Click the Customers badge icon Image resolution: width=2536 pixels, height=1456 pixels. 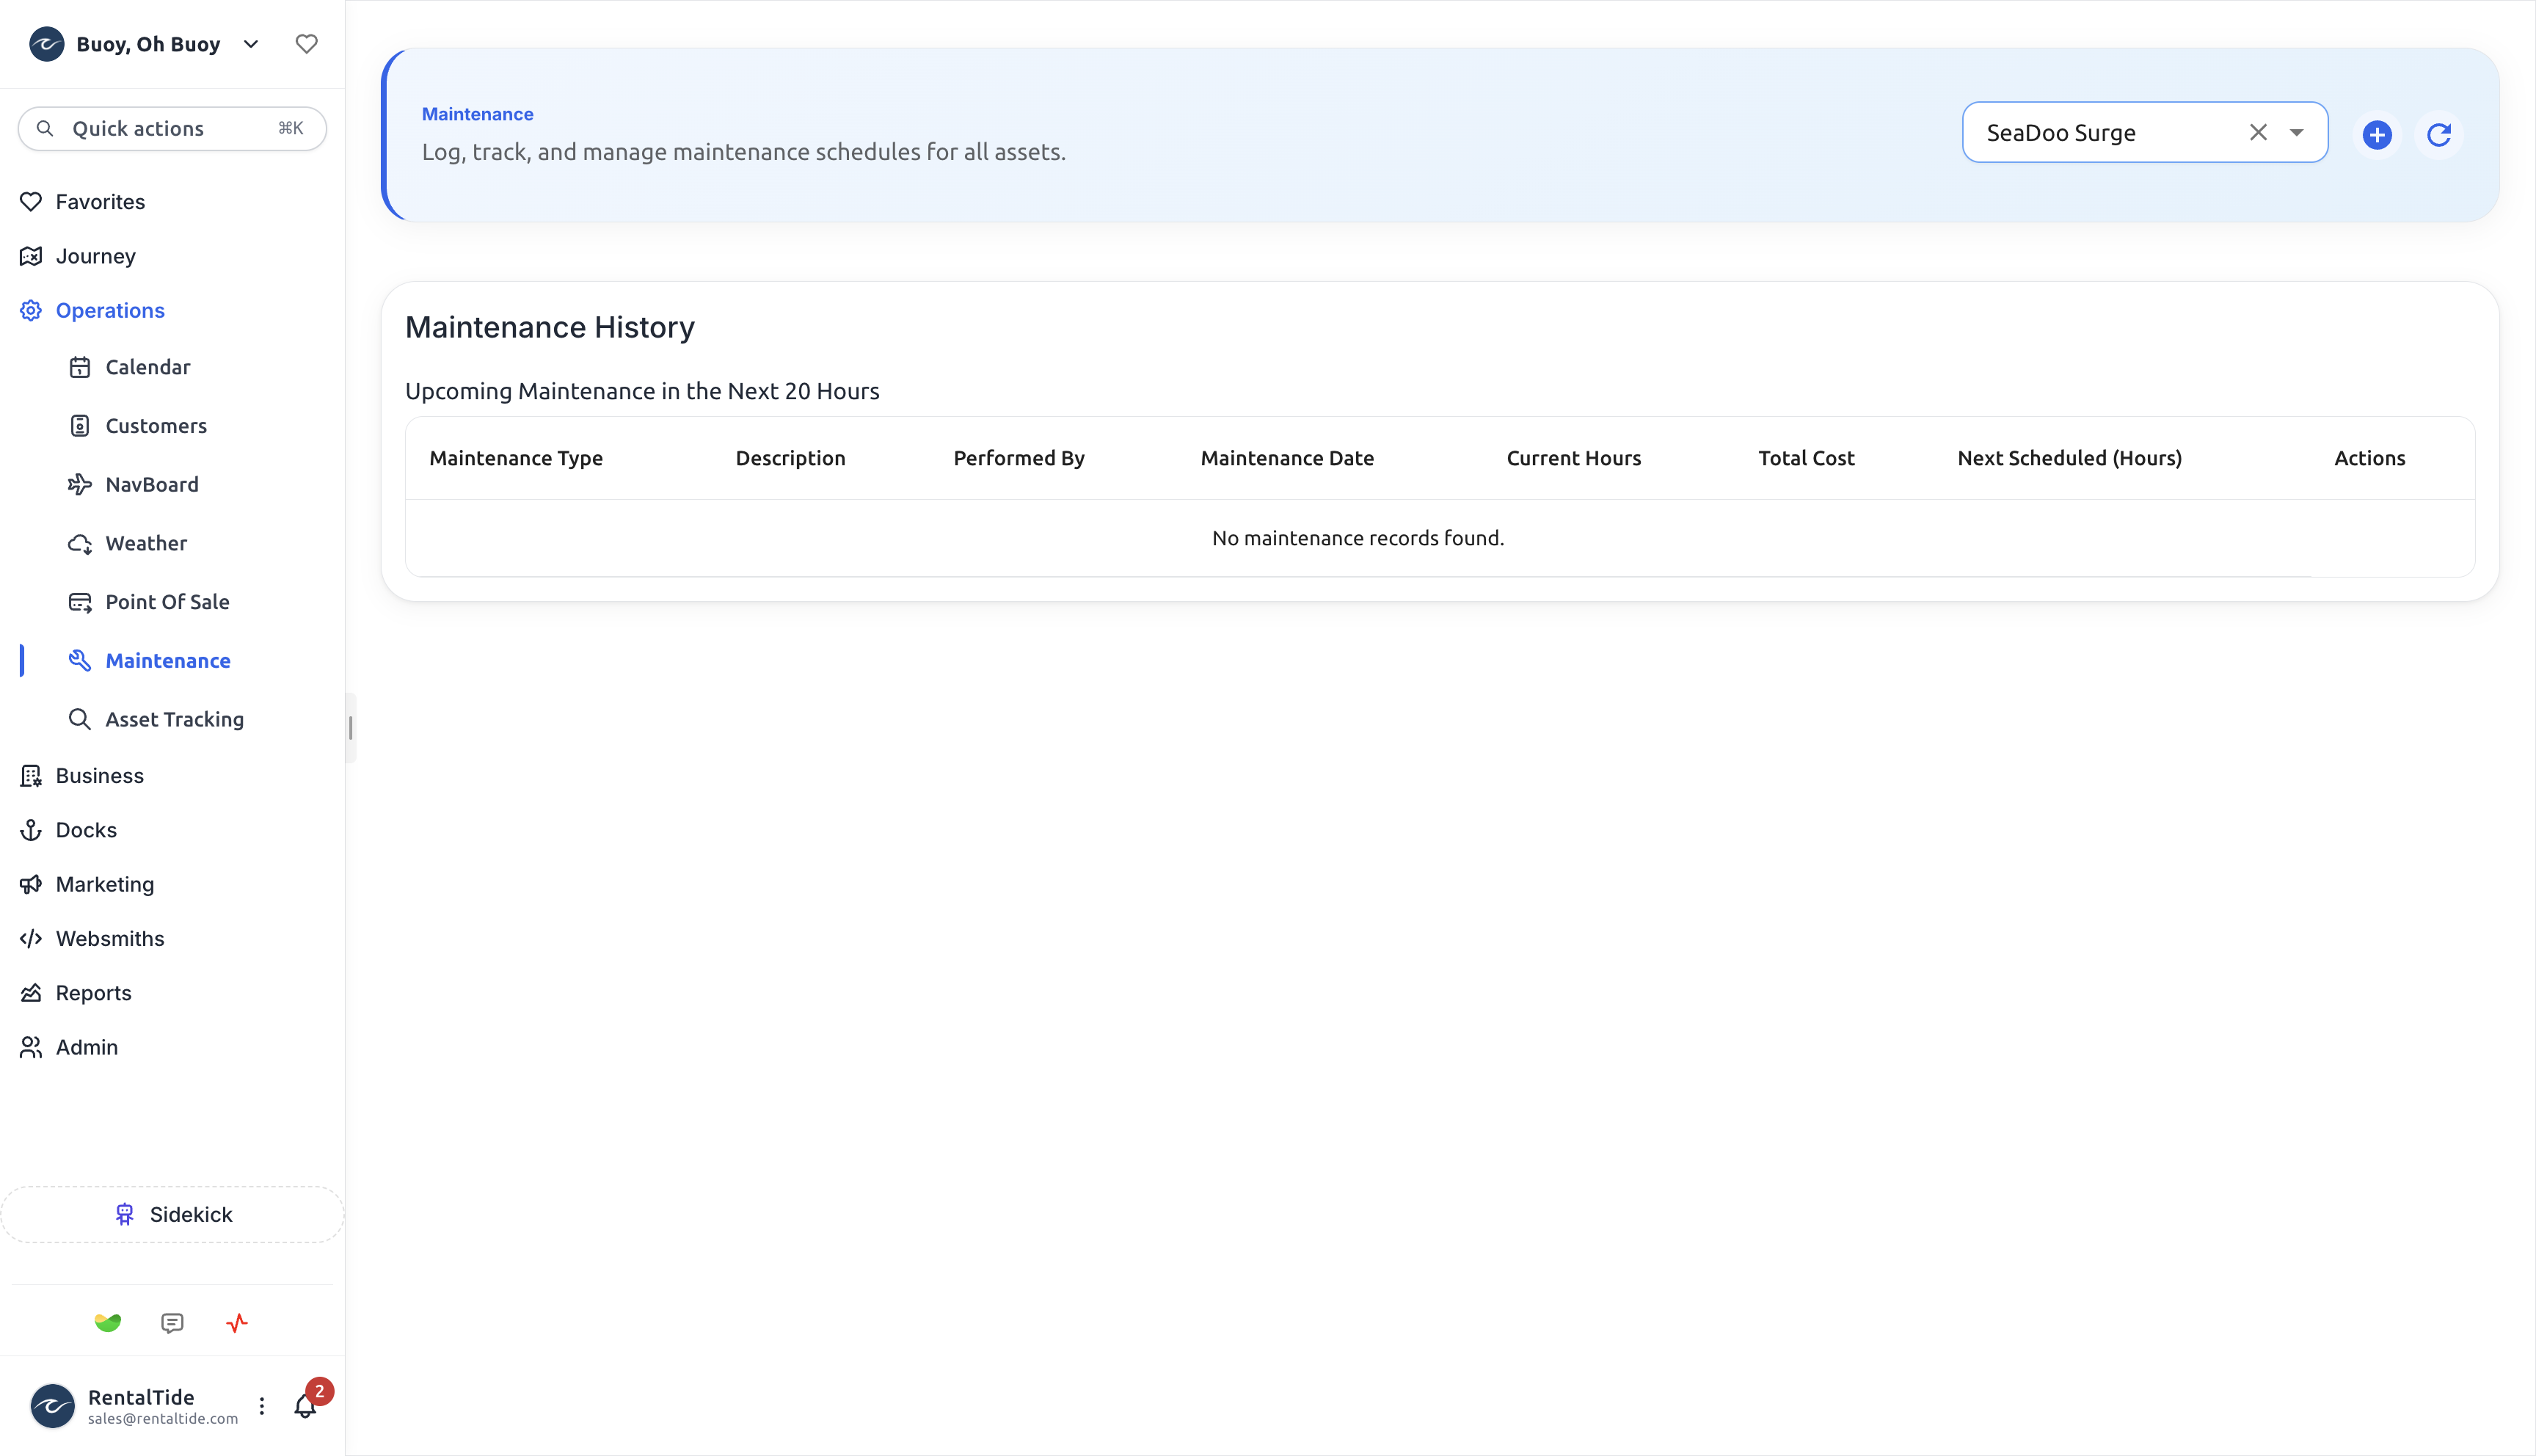coord(80,426)
